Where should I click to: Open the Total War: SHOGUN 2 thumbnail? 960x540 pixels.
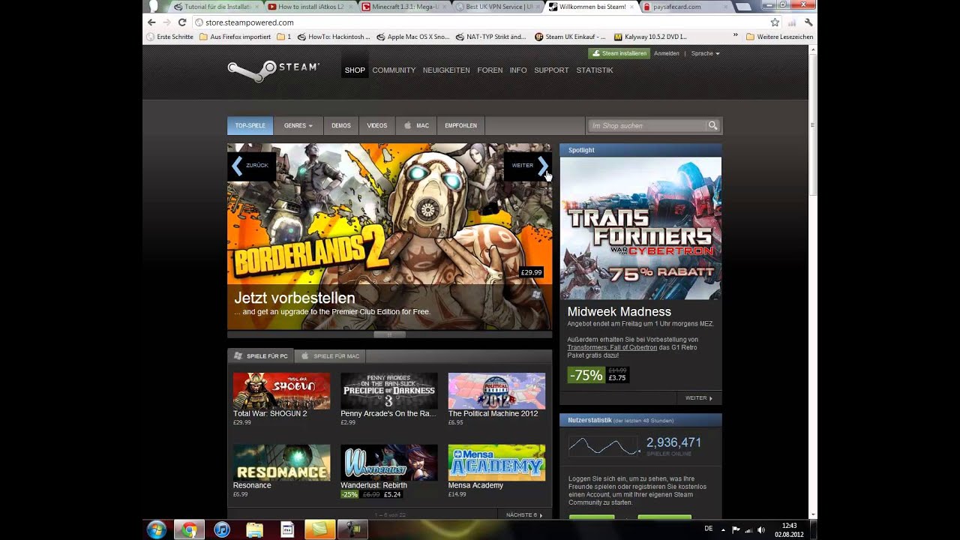281,391
